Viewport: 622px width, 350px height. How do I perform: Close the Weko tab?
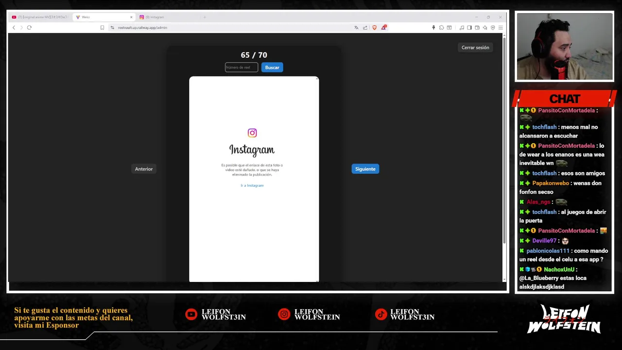[x=131, y=17]
